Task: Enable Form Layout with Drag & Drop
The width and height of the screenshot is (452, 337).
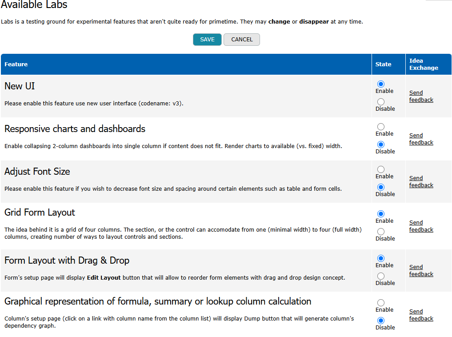Action: tap(381, 258)
